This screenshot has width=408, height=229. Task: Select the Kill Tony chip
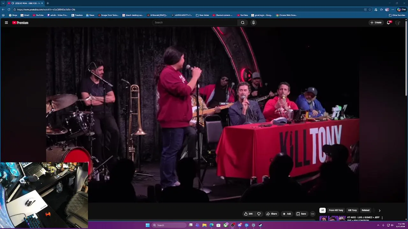[x=352, y=210]
